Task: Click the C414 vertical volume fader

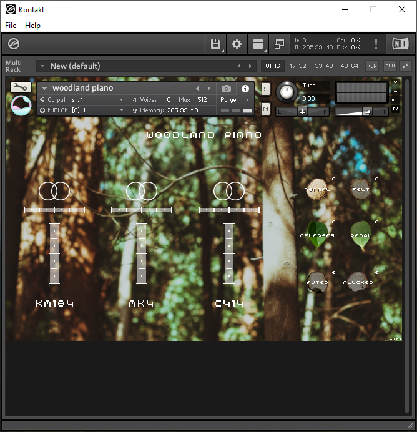Action: tap(229, 253)
